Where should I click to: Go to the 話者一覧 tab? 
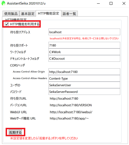pyautogui.click(x=69, y=14)
